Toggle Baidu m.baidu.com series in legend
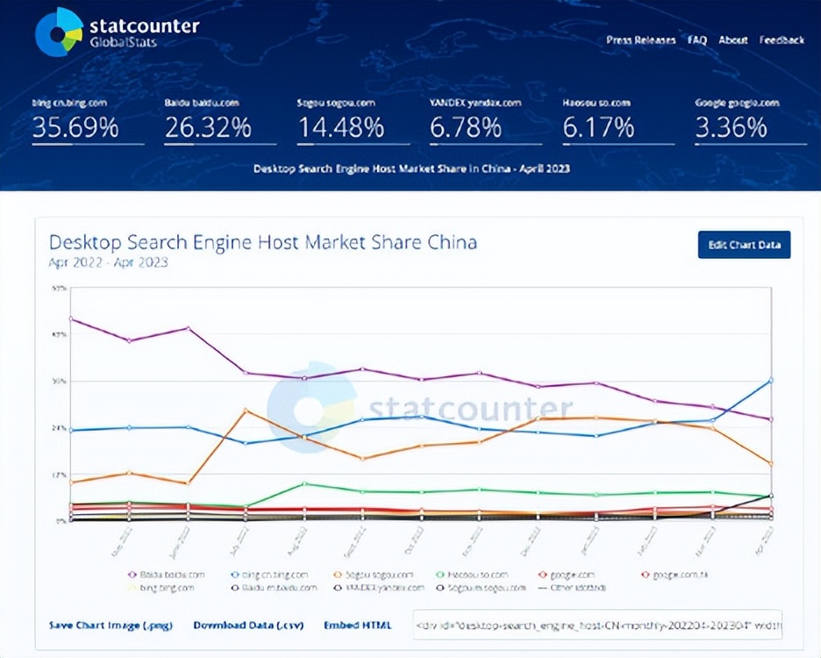 pos(275,588)
